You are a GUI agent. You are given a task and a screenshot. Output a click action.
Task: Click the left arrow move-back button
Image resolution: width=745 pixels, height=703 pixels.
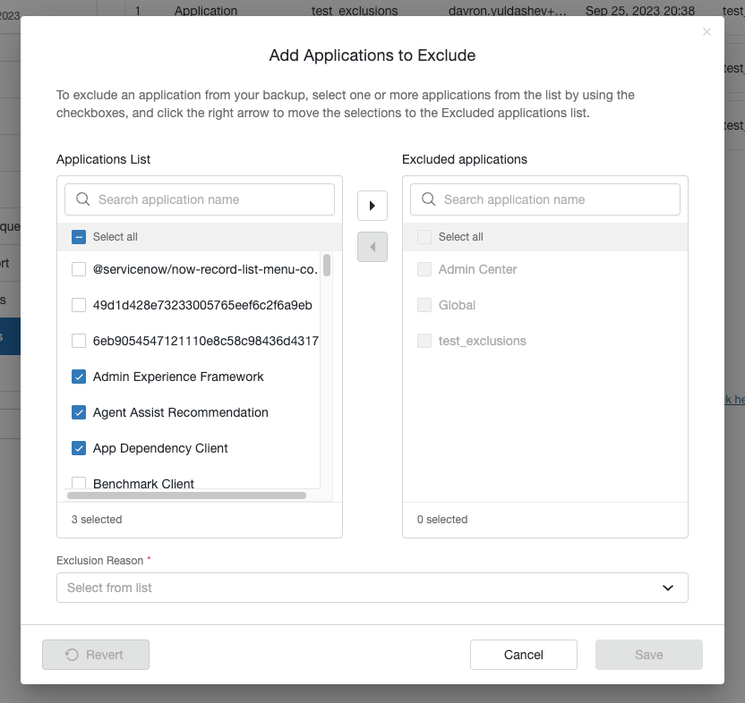372,247
